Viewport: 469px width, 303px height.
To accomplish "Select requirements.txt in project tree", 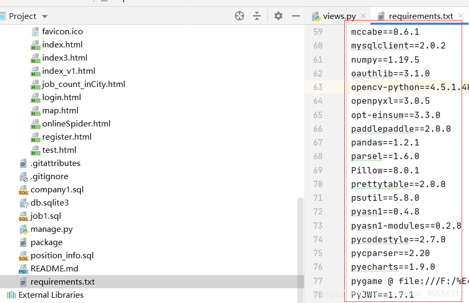I will coord(63,282).
